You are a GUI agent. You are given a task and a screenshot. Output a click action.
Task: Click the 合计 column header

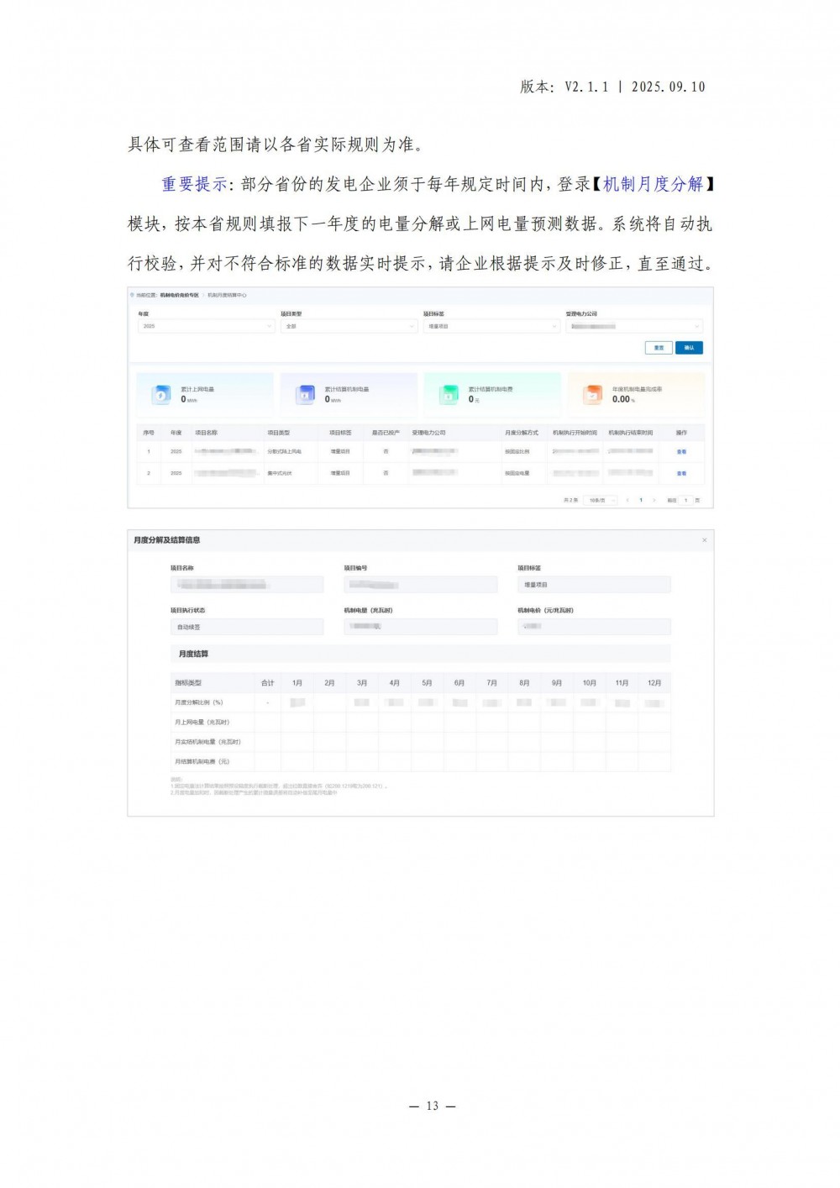pyautogui.click(x=267, y=683)
